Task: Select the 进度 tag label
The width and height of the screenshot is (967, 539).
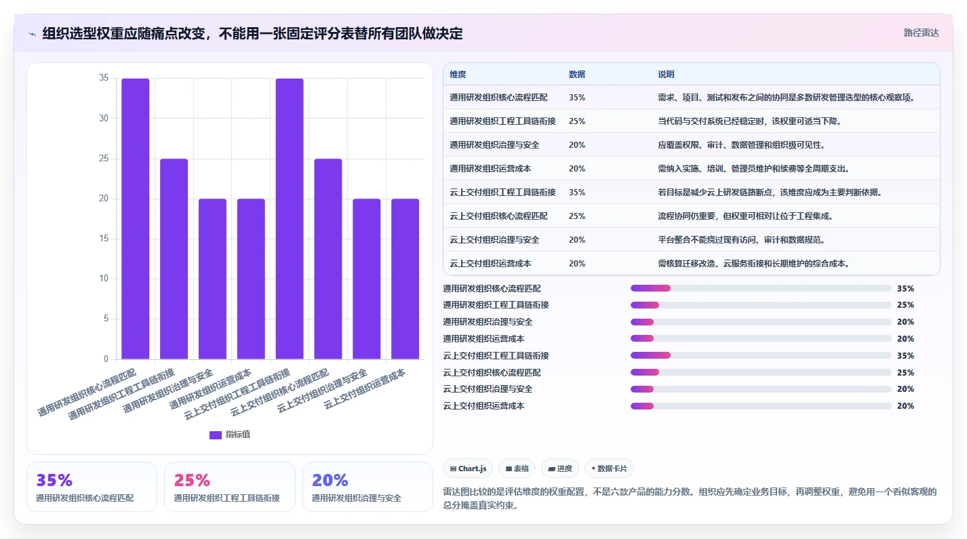Action: tap(564, 468)
